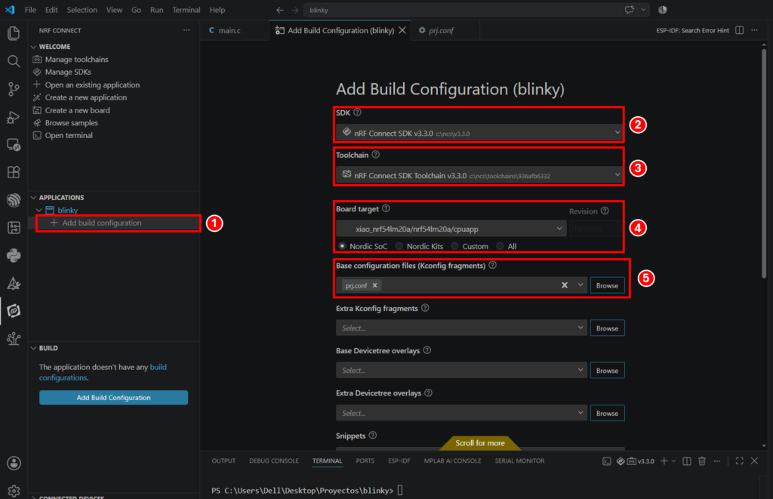Collapse the blinky application tree node
The height and width of the screenshot is (499, 773).
point(39,210)
